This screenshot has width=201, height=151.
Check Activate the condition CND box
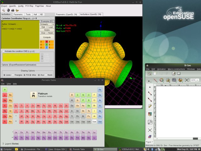pyautogui.click(x=3, y=51)
